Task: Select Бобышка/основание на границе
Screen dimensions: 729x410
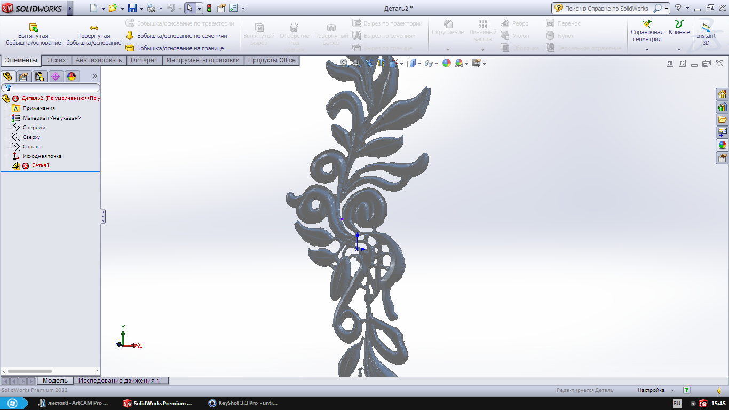Action: 175,48
